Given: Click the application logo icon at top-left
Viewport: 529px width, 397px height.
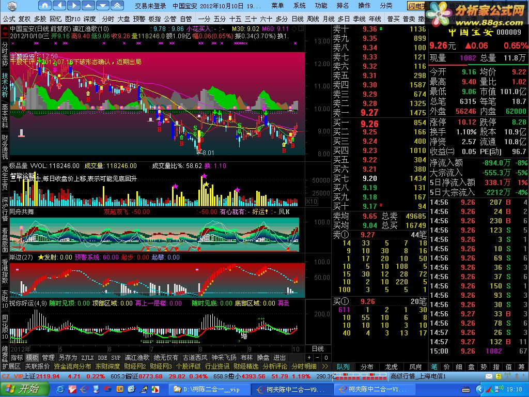Looking at the screenshot, I should click(x=12, y=6).
